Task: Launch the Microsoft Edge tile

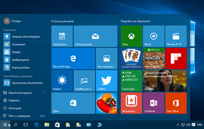Action: [73, 59]
